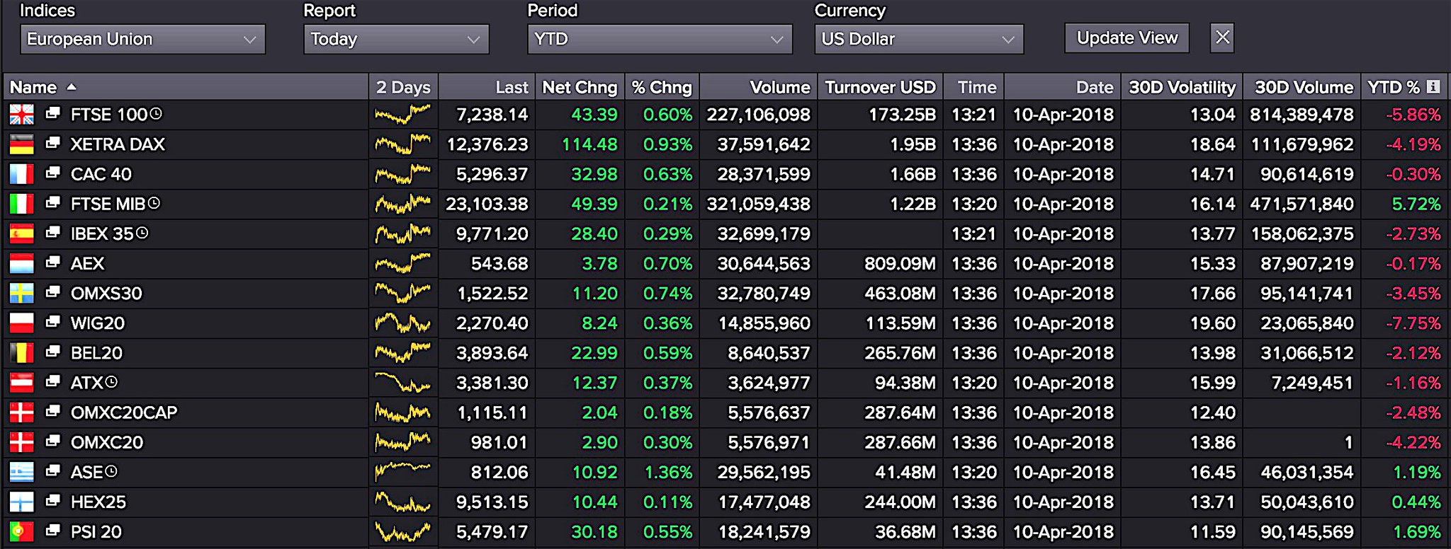Select the HEX25 index name
This screenshot has width=1451, height=549.
click(98, 502)
